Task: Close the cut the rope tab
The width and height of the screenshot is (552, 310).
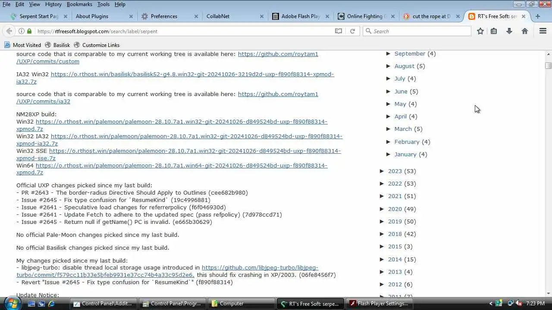Action: (x=458, y=16)
